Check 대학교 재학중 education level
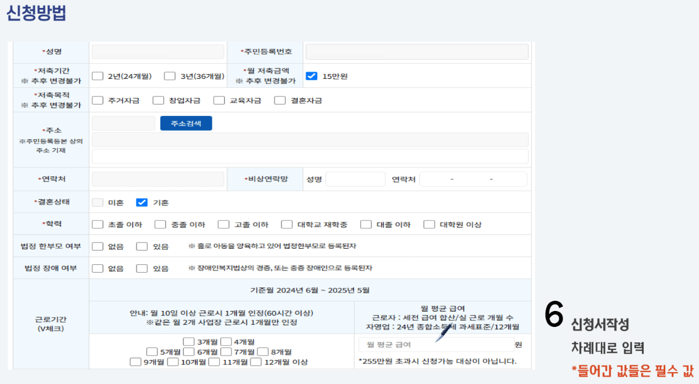 pyautogui.click(x=287, y=225)
